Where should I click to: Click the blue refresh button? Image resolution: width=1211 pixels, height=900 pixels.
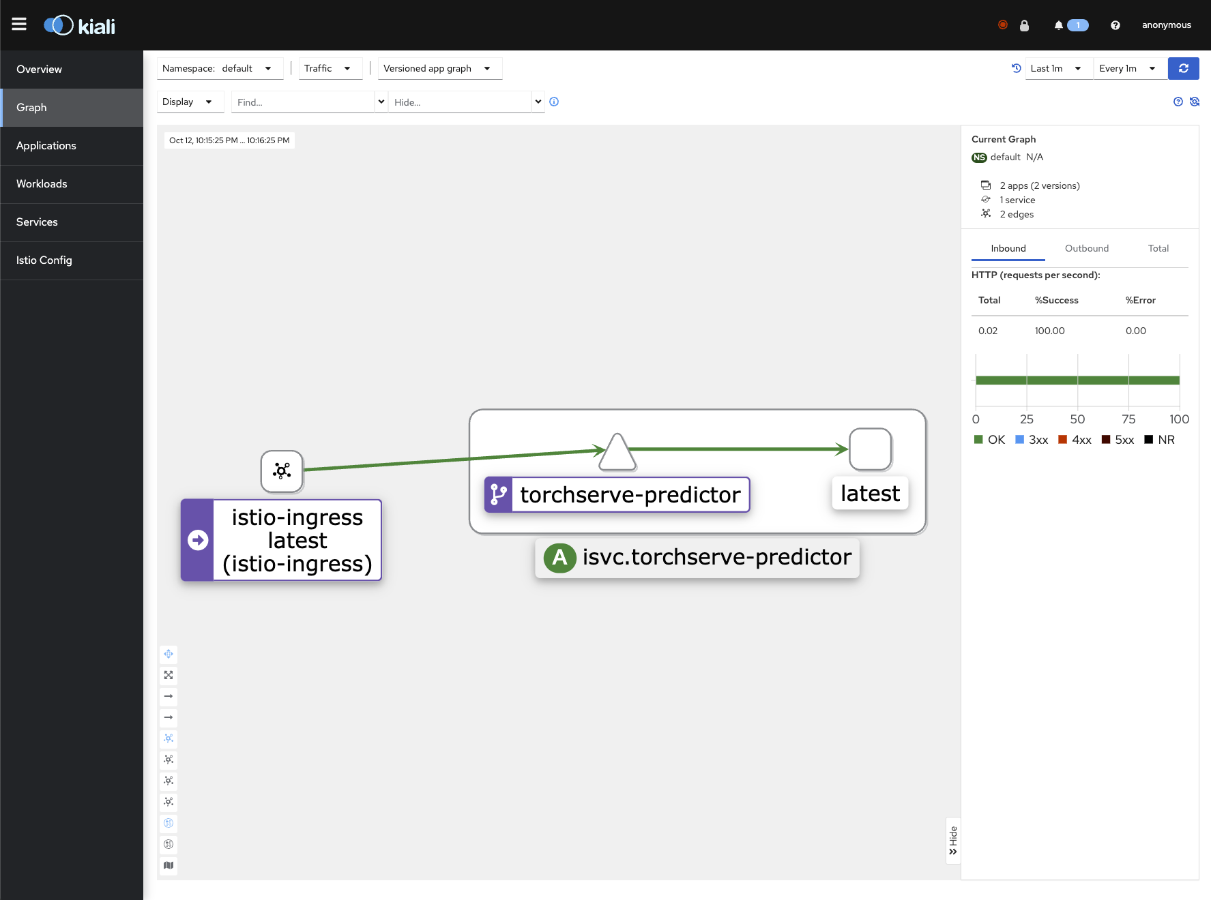coord(1183,68)
